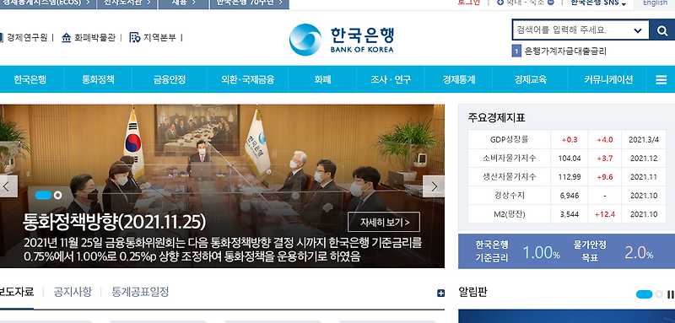
Task: Open the 금융안정 menu
Action: [170, 79]
